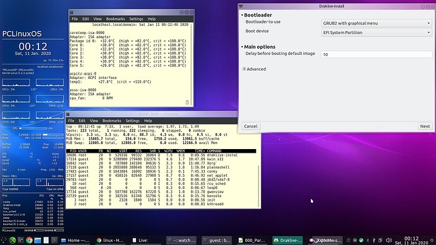Click the sensors Konsole window menu icon
This screenshot has height=245, width=436.
pos(71,13)
